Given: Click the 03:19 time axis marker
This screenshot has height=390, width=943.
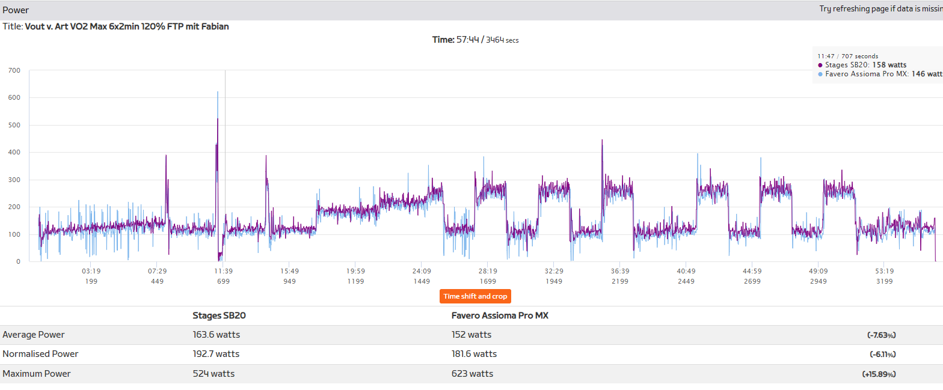Looking at the screenshot, I should click(x=91, y=271).
